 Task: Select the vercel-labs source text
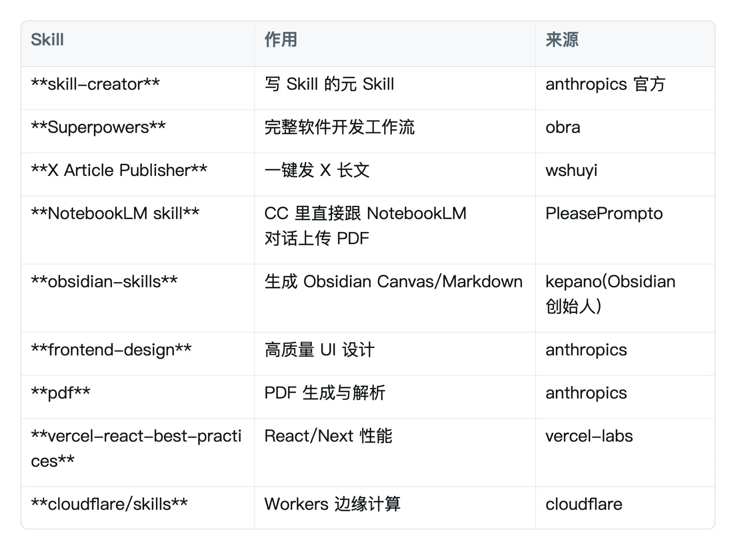[x=589, y=436]
